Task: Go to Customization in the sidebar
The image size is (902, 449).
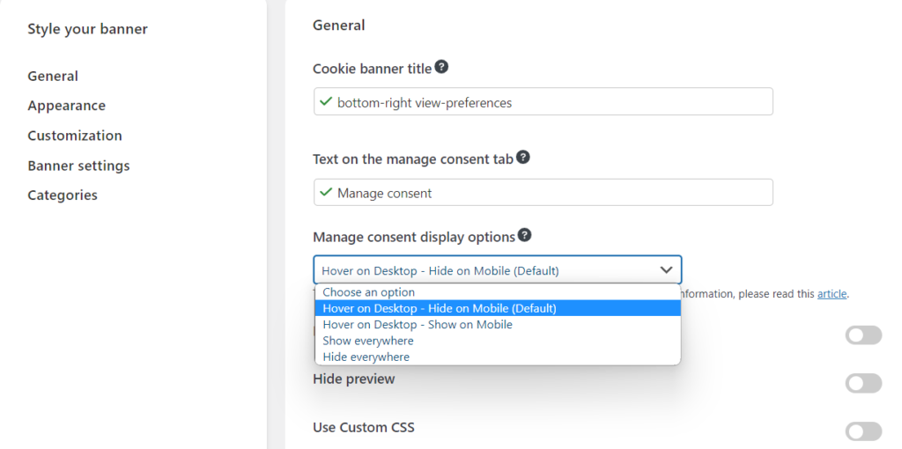Action: [74, 136]
